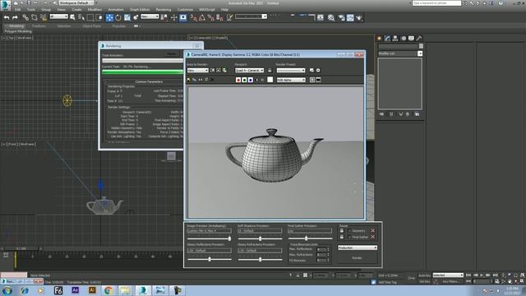Activate the Select and Scale tool
Viewport: 526px width, 296px height.
(x=127, y=17)
